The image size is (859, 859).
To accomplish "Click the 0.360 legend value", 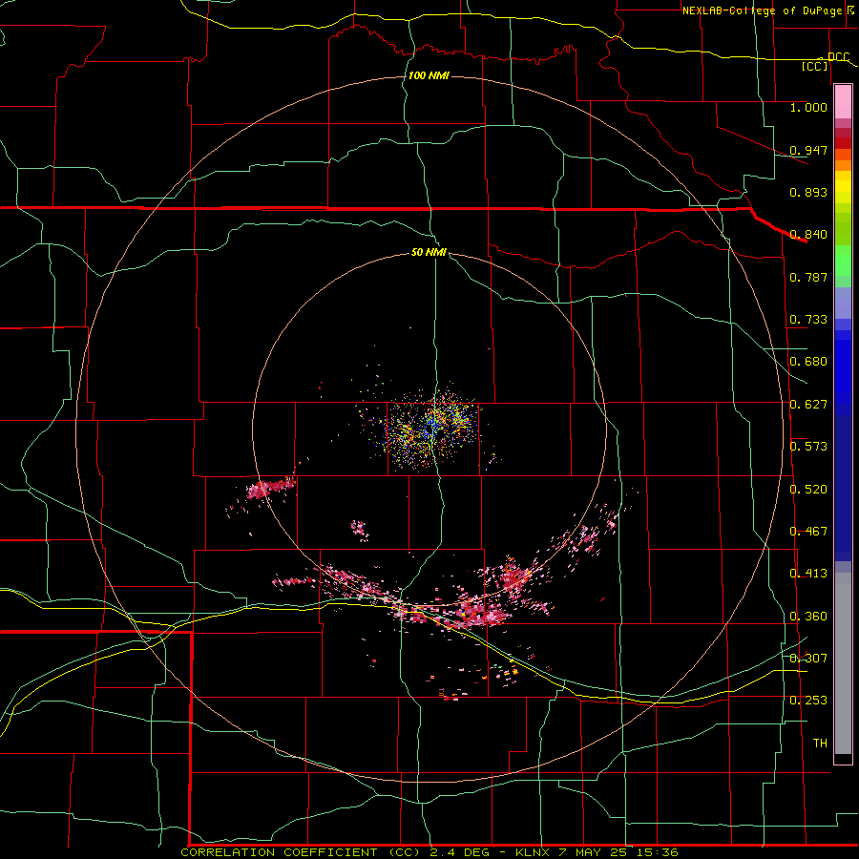I will [x=808, y=617].
